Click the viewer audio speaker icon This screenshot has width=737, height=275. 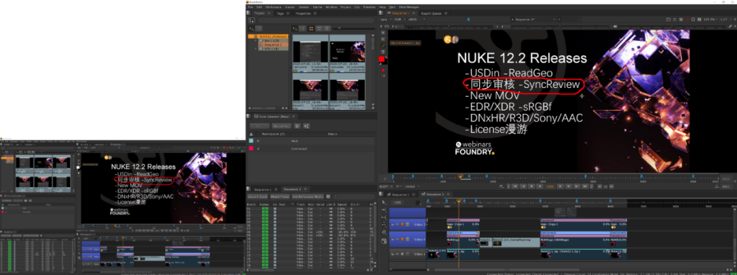coord(616,27)
